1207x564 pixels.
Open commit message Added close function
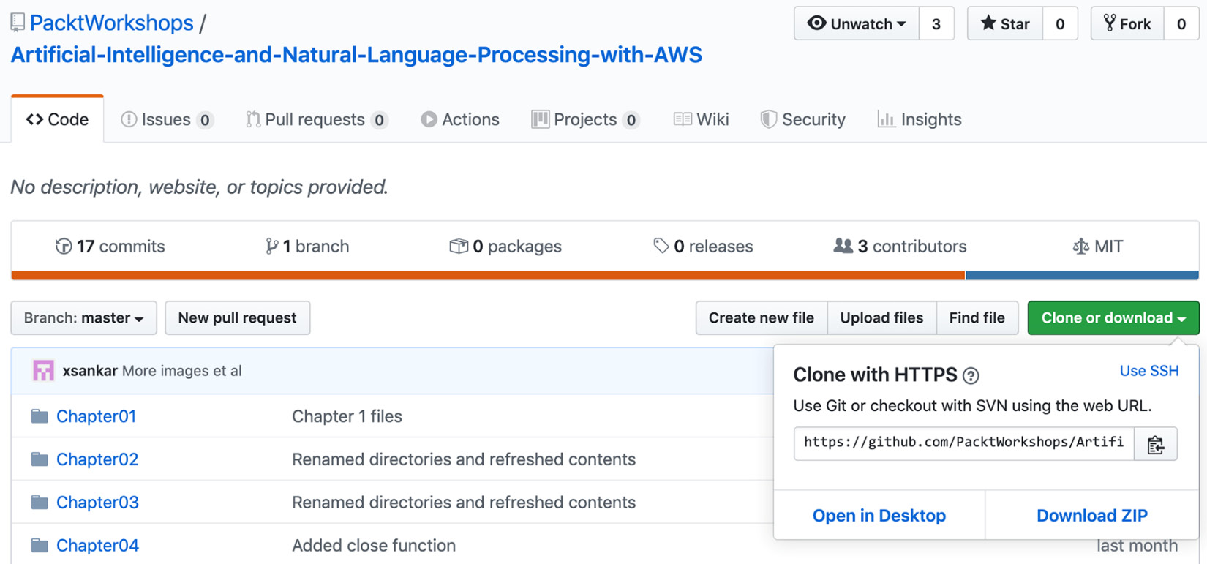tap(374, 546)
